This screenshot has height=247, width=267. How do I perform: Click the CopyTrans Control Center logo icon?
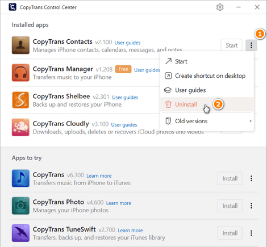(12, 7)
